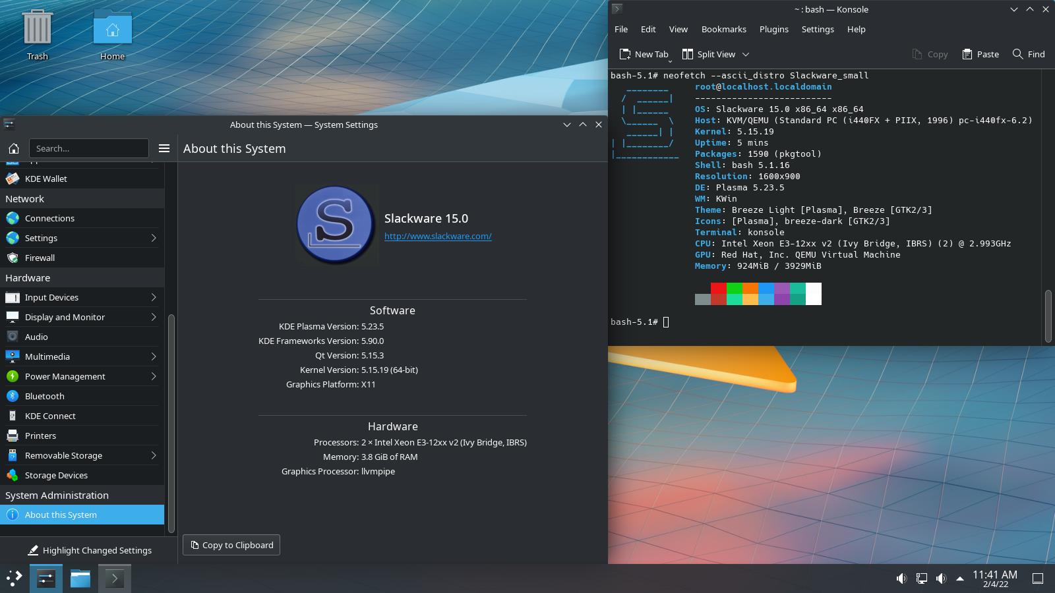
Task: Open the Plugins menu in Konsole
Action: [773, 30]
